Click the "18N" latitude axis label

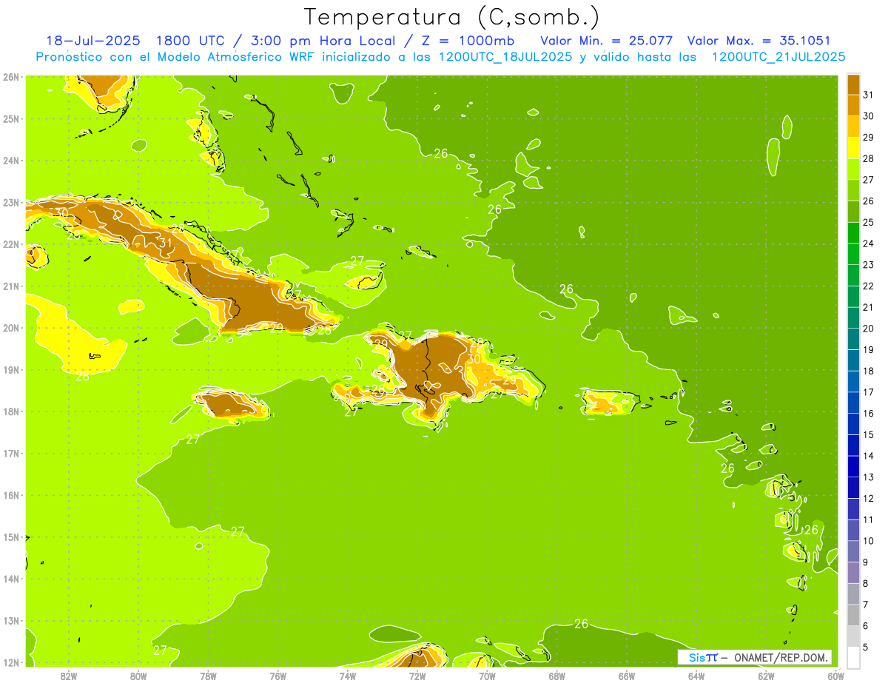point(11,411)
